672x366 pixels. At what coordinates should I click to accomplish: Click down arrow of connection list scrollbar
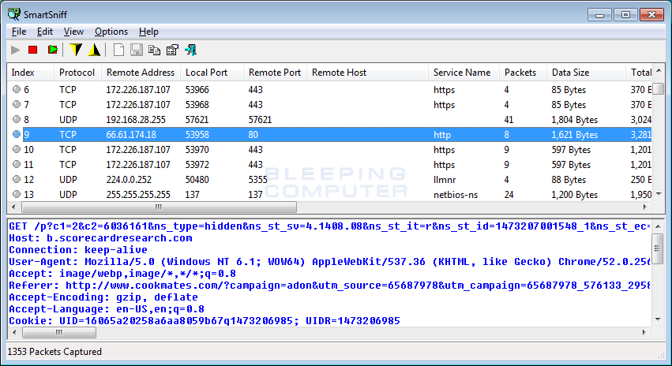tap(659, 194)
